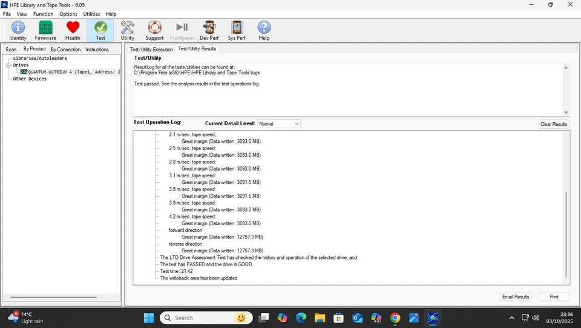Click the Test/Utility pane scroll up arrow
581x328 pixels.
point(566,67)
